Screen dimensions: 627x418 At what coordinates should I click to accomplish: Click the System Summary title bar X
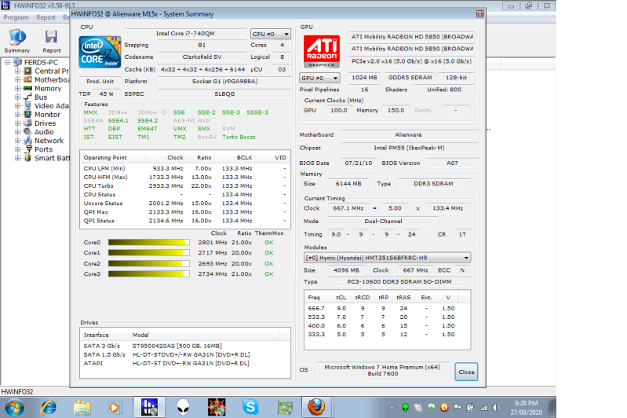[x=479, y=14]
